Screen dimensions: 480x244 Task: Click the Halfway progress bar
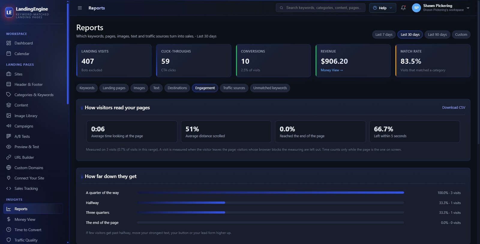[x=270, y=203]
